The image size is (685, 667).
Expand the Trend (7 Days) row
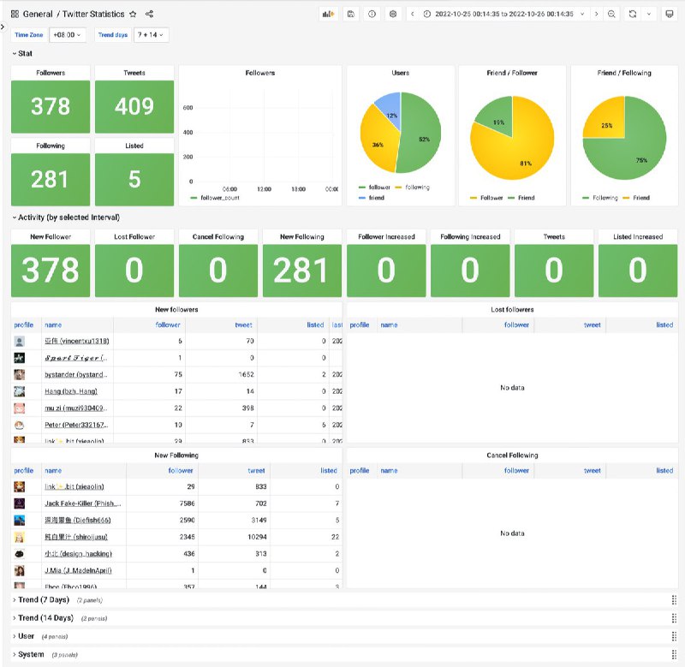(x=44, y=600)
